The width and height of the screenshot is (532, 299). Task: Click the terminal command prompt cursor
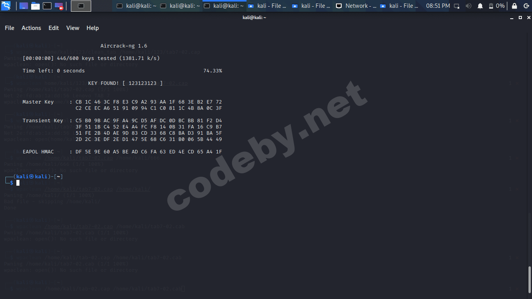tap(18, 183)
